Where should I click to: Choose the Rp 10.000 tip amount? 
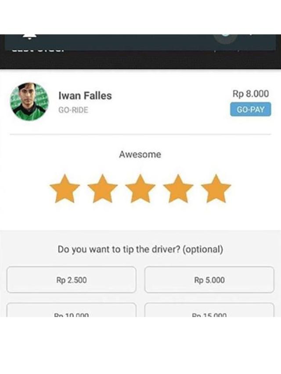tap(71, 314)
